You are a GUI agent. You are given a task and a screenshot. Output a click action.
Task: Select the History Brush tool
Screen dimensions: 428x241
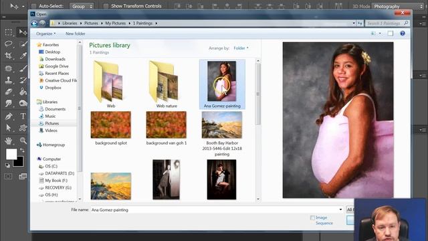click(23, 80)
